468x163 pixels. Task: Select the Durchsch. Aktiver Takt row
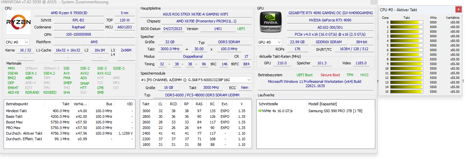(69, 133)
